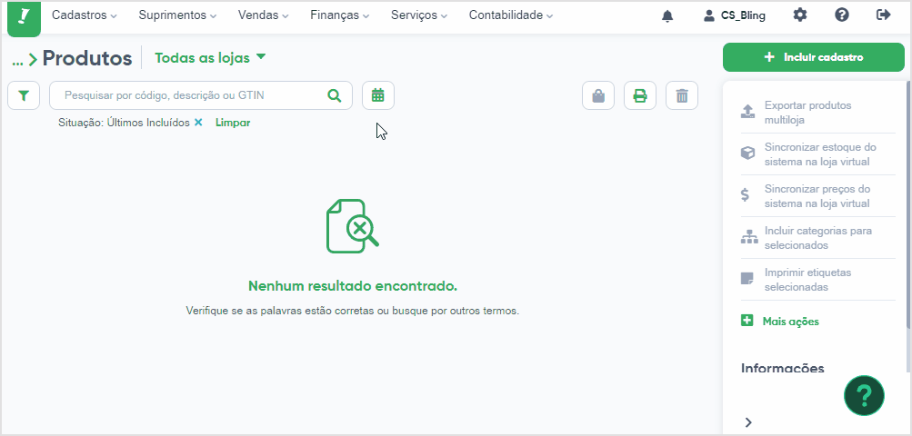Click the shopping bag icon button
912x436 pixels.
[598, 95]
